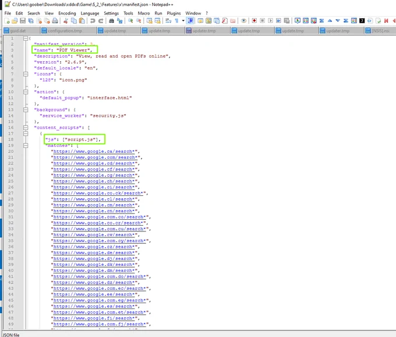Toggle synchronized vertical scrolling

point(150,21)
